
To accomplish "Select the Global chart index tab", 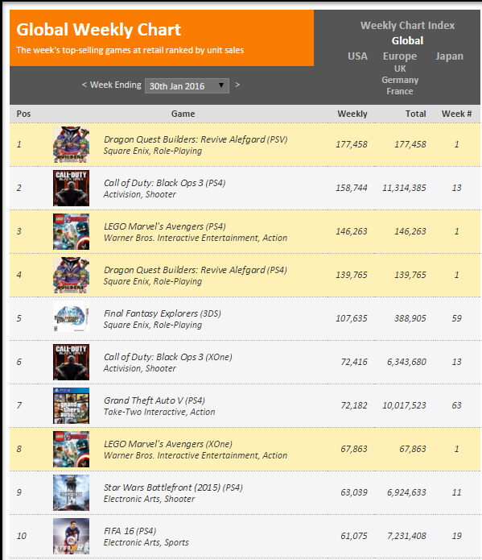I will click(x=407, y=41).
